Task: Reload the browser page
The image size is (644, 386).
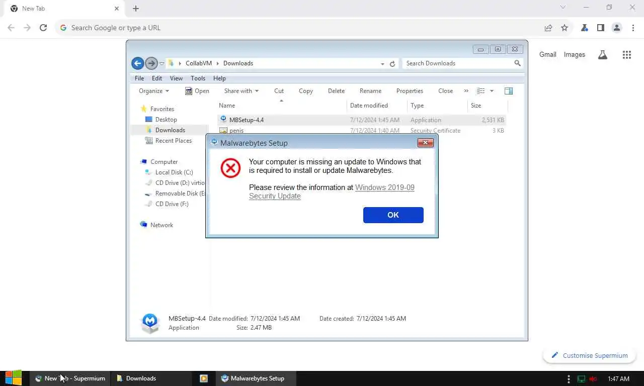Action: coord(43,28)
